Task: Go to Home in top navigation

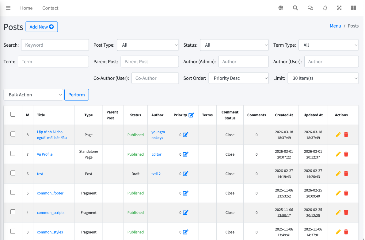Action: [26, 8]
